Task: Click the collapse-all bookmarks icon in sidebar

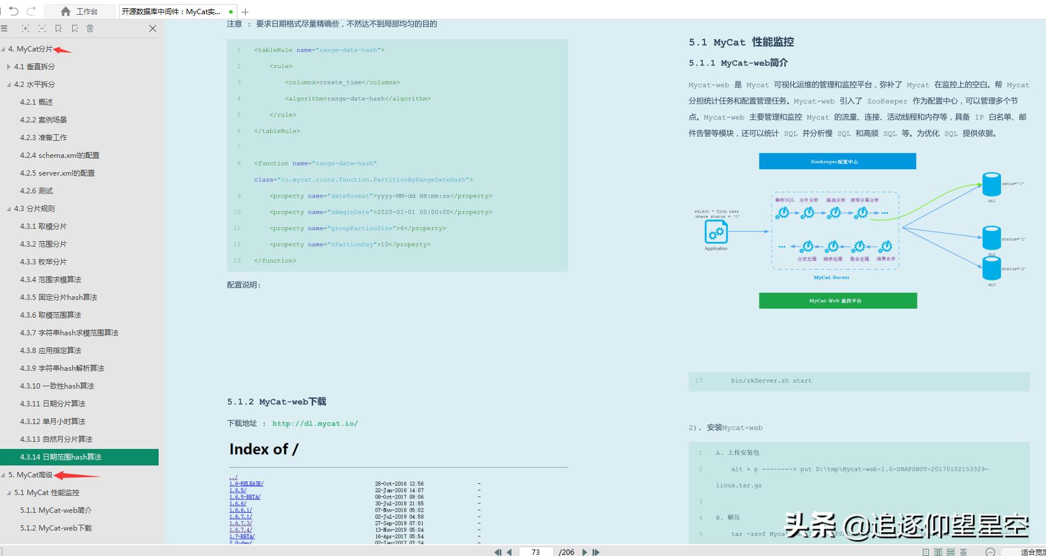Action: pos(41,28)
